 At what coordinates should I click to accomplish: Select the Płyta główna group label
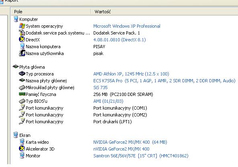32,67
